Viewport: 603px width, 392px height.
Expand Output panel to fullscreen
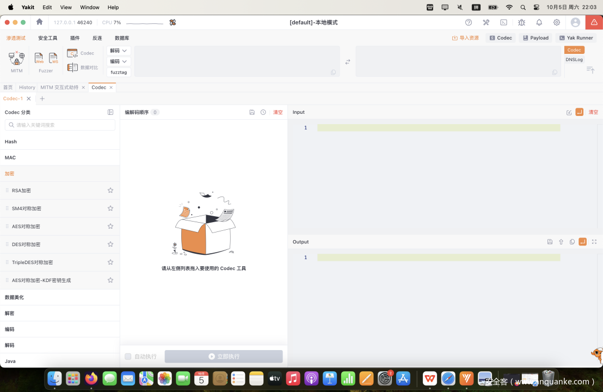(x=594, y=242)
